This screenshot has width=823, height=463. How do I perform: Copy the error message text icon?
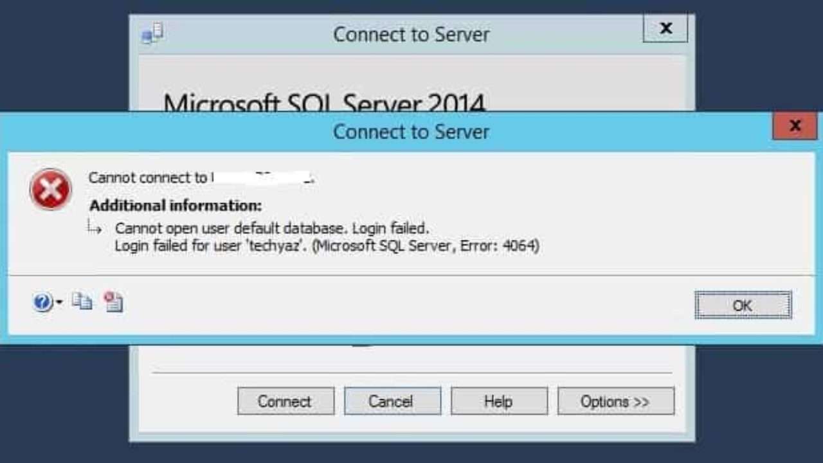(82, 301)
